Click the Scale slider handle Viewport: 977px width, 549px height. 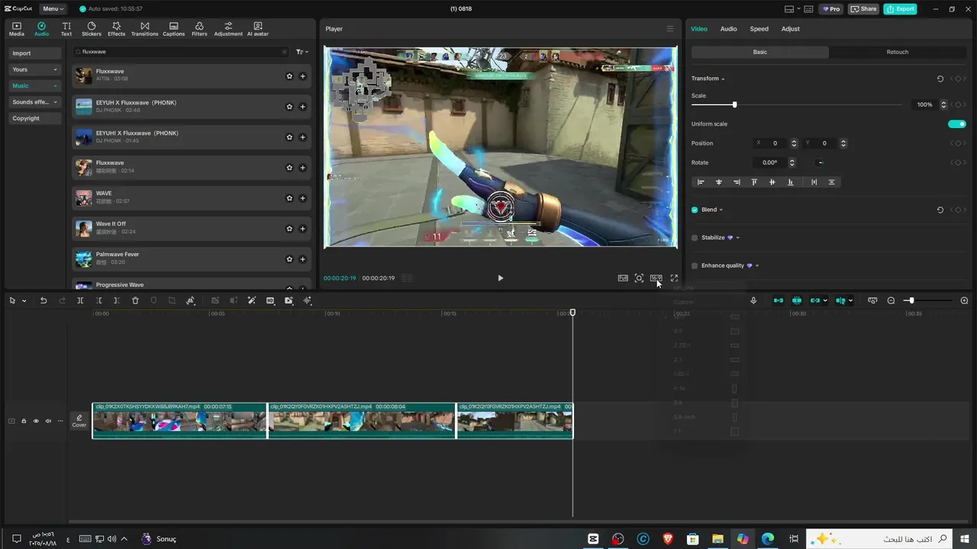pos(734,104)
